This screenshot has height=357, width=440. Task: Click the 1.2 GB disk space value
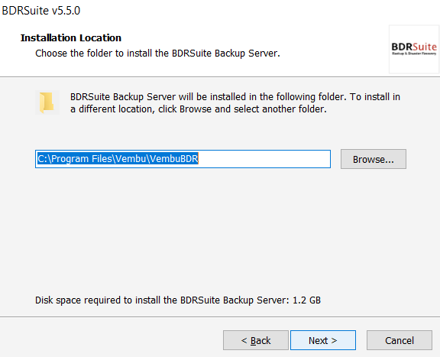point(306,300)
